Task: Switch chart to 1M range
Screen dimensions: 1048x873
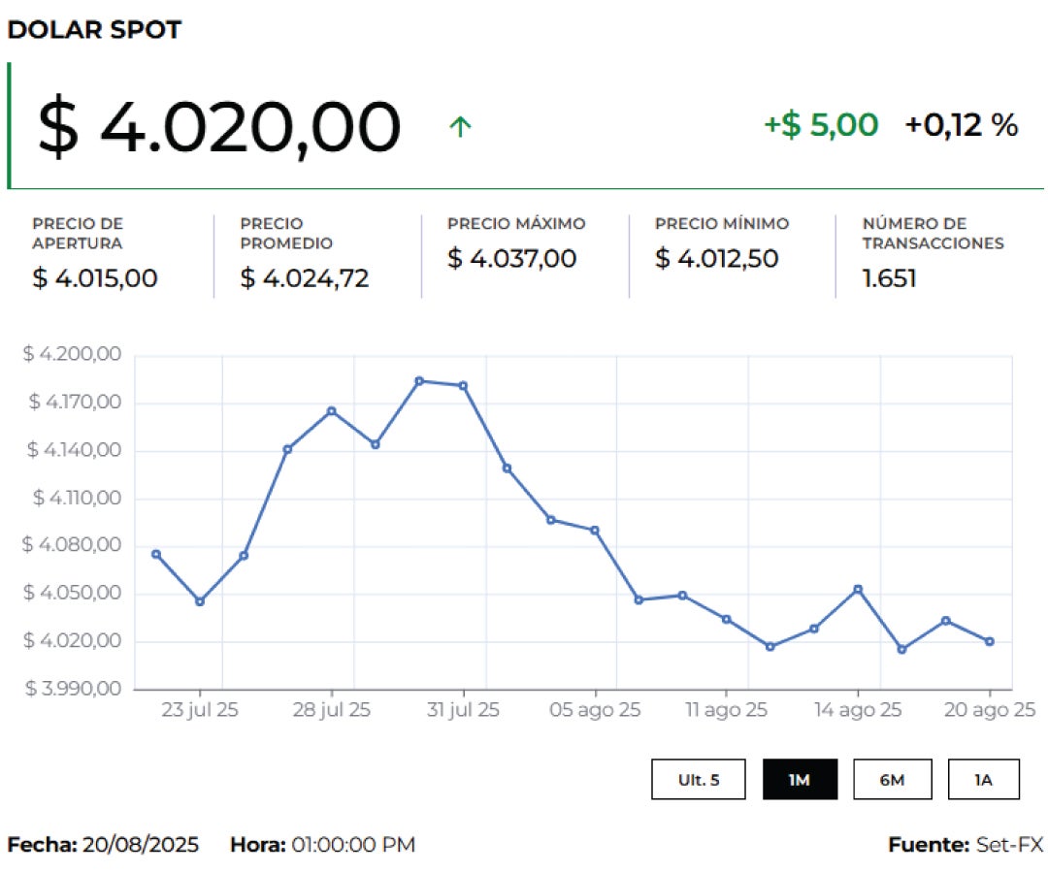Action: [800, 779]
